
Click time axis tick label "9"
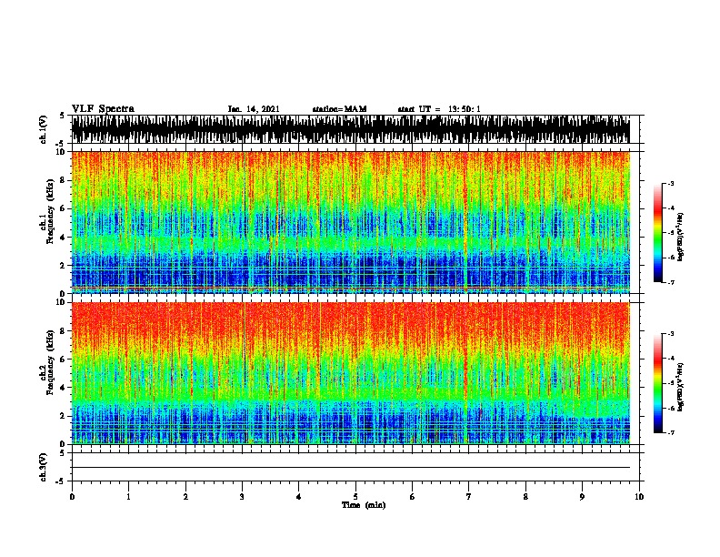pyautogui.click(x=582, y=497)
